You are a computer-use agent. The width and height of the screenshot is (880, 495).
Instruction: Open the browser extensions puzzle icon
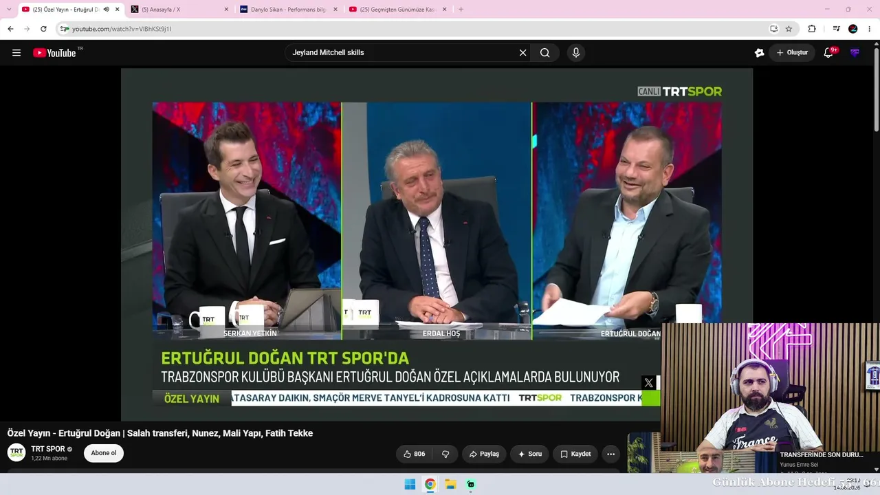coord(812,29)
